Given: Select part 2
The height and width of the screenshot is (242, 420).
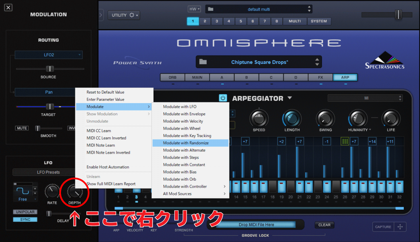Looking at the screenshot, I should click(205, 21).
